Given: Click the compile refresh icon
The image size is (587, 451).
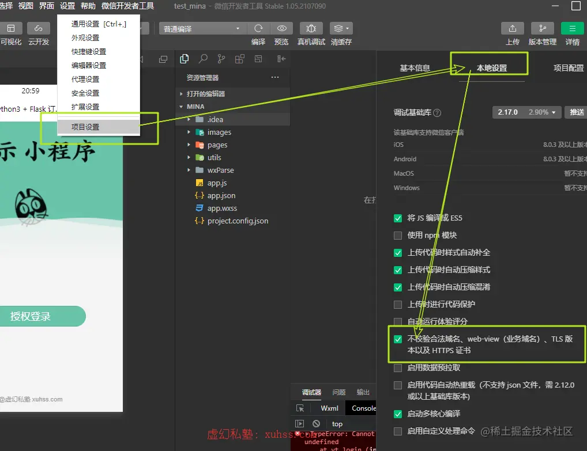Looking at the screenshot, I should click(258, 28).
